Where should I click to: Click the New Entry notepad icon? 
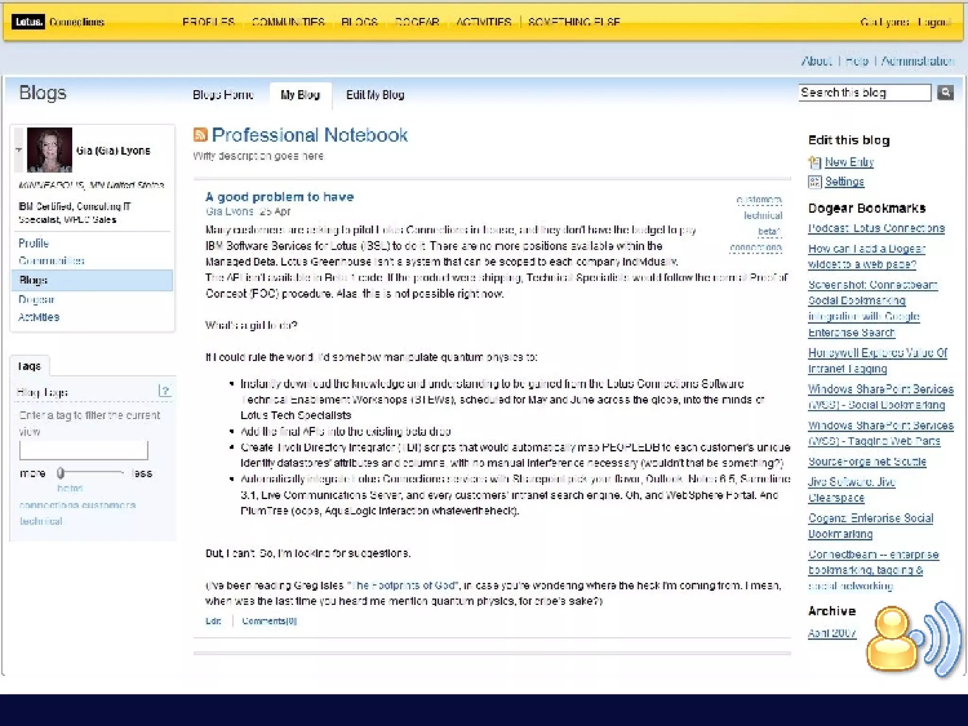pos(814,163)
